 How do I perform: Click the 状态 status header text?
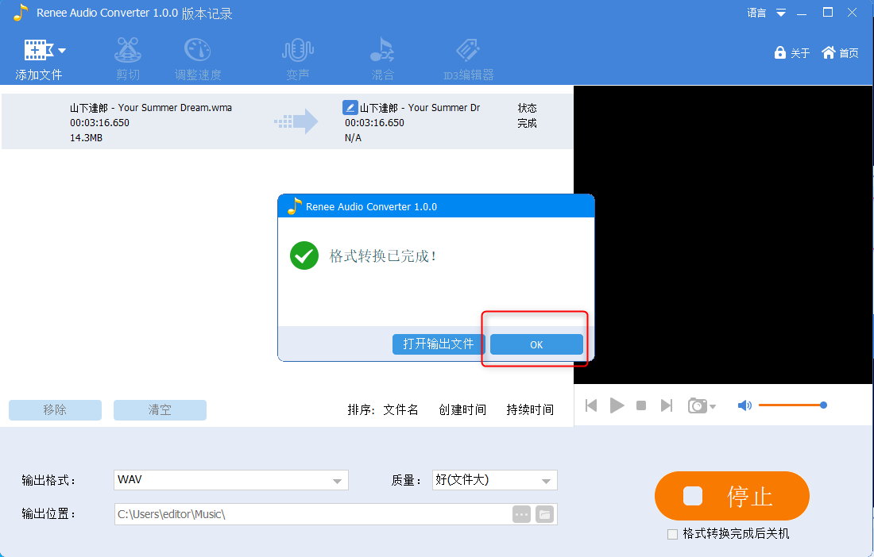point(527,107)
